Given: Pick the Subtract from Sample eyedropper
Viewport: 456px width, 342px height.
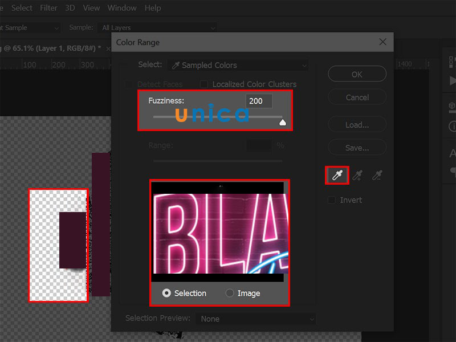Looking at the screenshot, I should pos(376,176).
